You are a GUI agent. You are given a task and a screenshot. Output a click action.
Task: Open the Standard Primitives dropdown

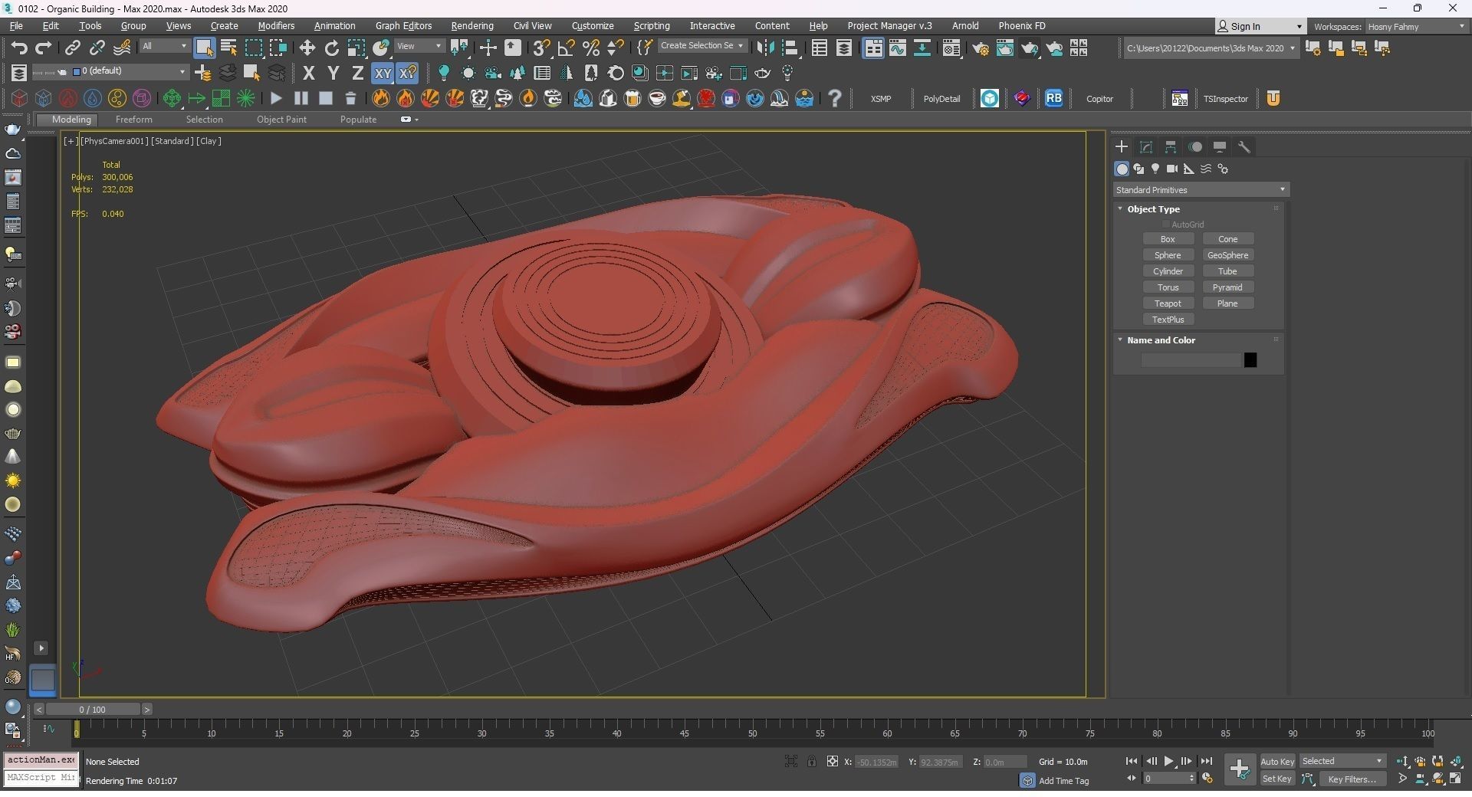click(x=1201, y=190)
